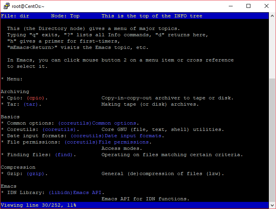Open the (coreutils) link in Coreutils row

tap(59, 129)
